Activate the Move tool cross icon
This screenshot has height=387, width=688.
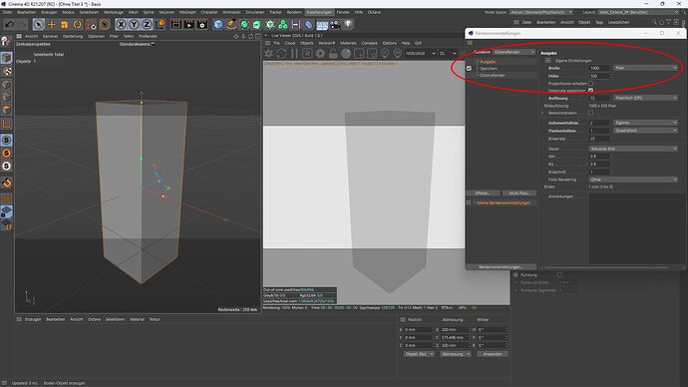[x=51, y=25]
